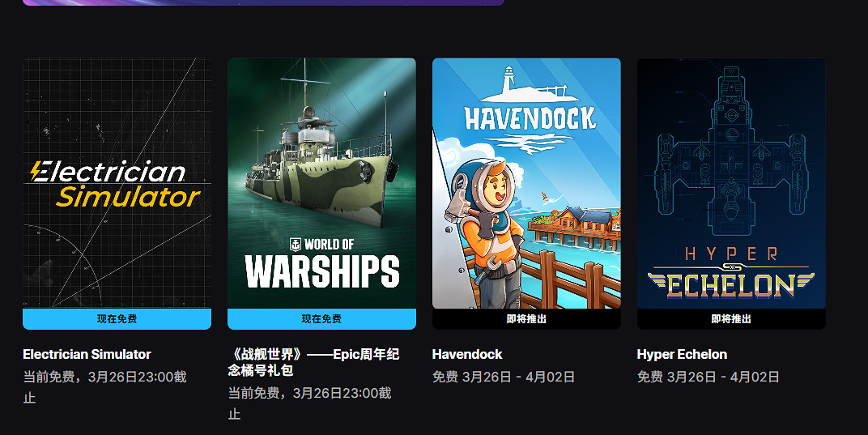Click the warships bundle 当前免费 deadline text
The image size is (868, 435).
click(x=309, y=403)
